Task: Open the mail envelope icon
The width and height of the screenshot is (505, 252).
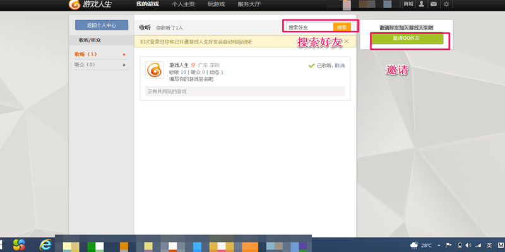Action: 434,4
